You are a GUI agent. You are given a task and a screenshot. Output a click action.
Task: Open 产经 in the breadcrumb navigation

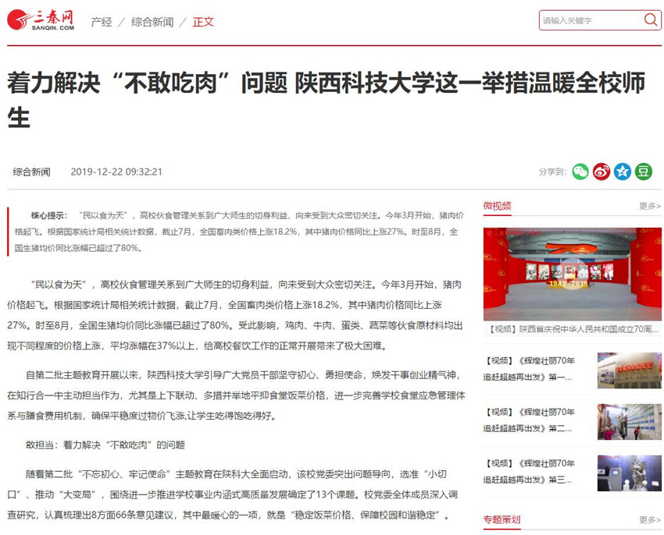tap(102, 22)
